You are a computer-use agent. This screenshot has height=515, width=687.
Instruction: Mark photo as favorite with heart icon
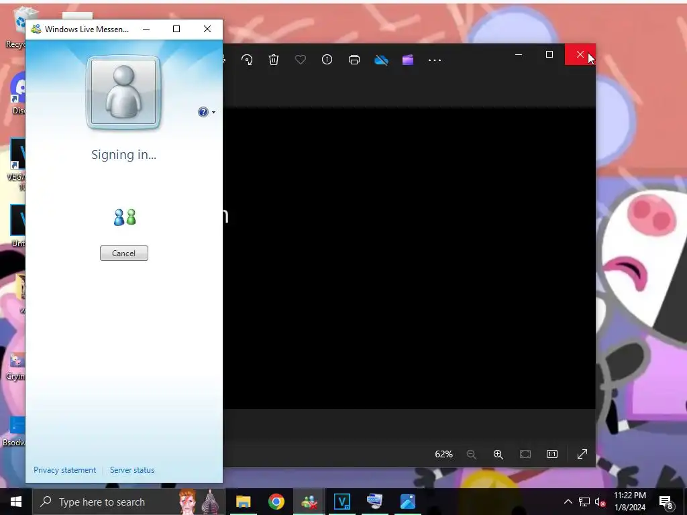click(301, 60)
